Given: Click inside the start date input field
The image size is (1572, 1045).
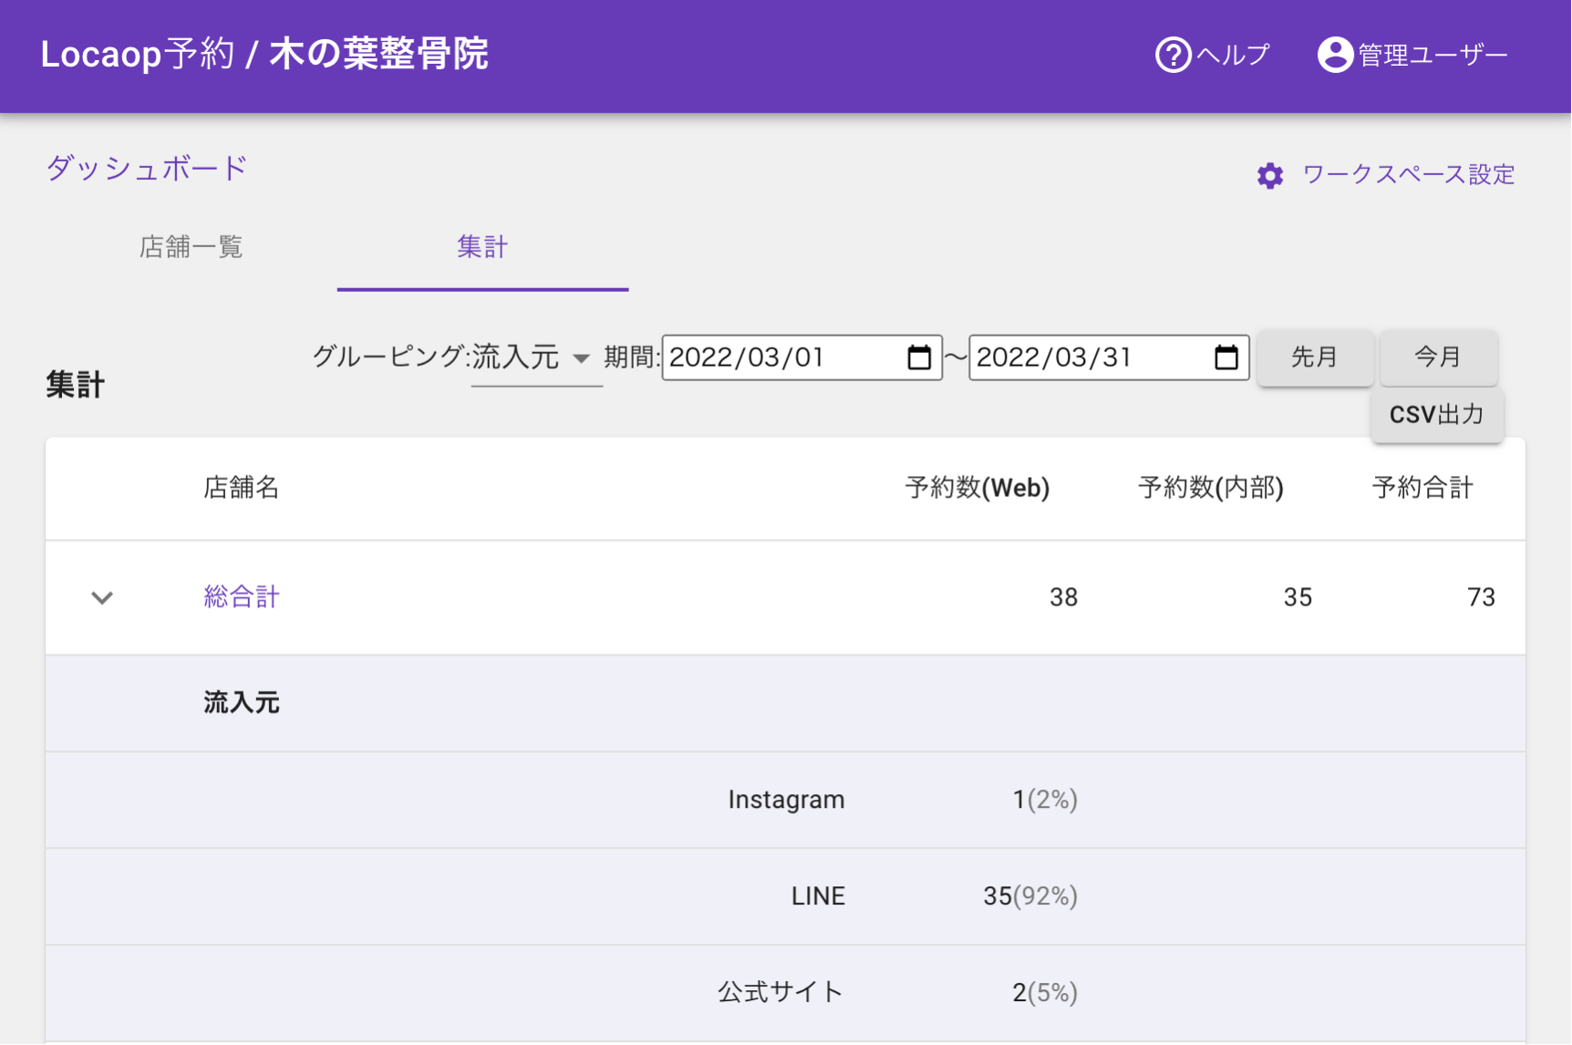Looking at the screenshot, I should pyautogui.click(x=775, y=357).
